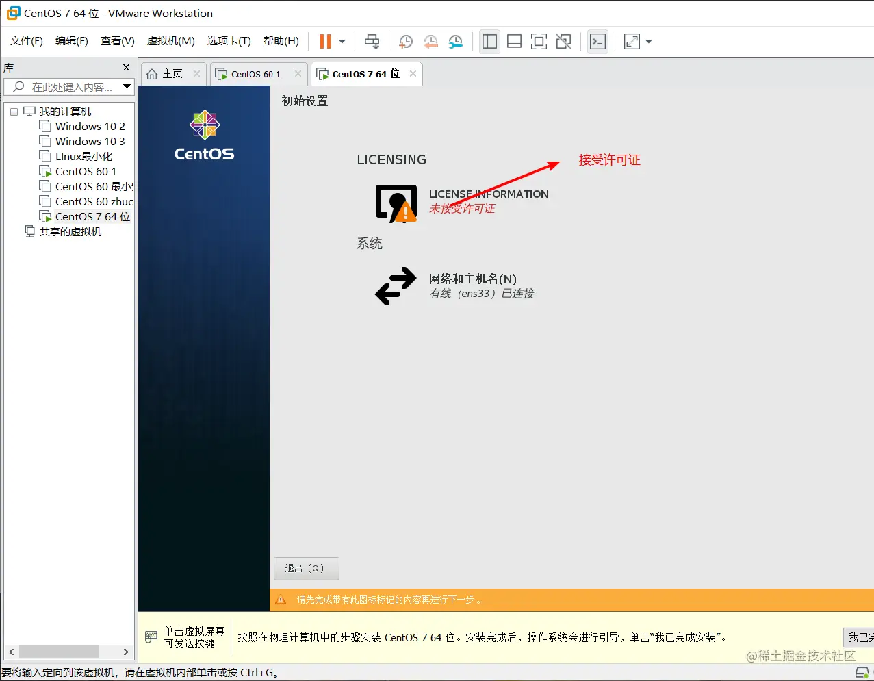
Task: Select 共享的虚拟机 tree item
Action: pyautogui.click(x=70, y=232)
